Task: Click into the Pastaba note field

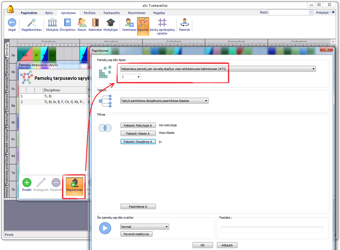Action: pos(271,230)
